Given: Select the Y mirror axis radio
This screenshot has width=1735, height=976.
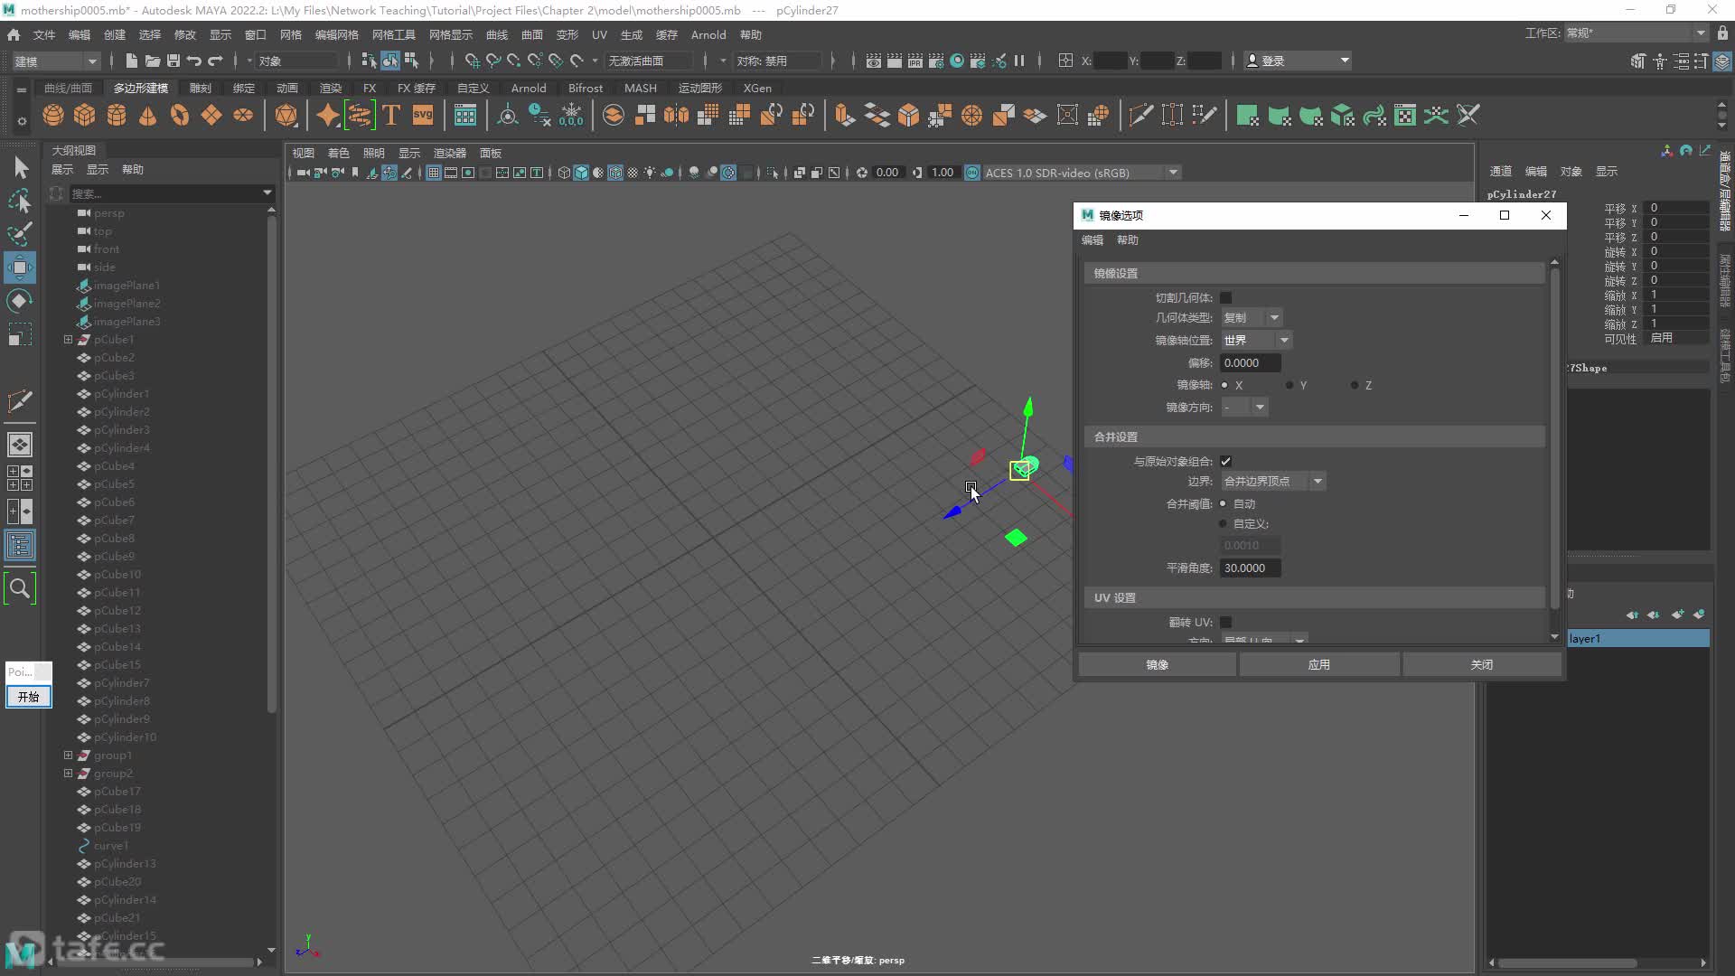Looking at the screenshot, I should (1290, 385).
